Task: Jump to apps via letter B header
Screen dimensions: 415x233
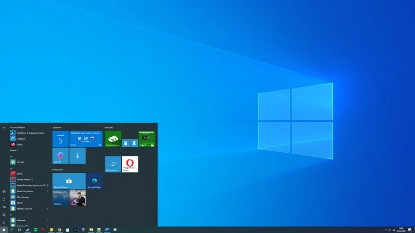Action: click(x=11, y=215)
